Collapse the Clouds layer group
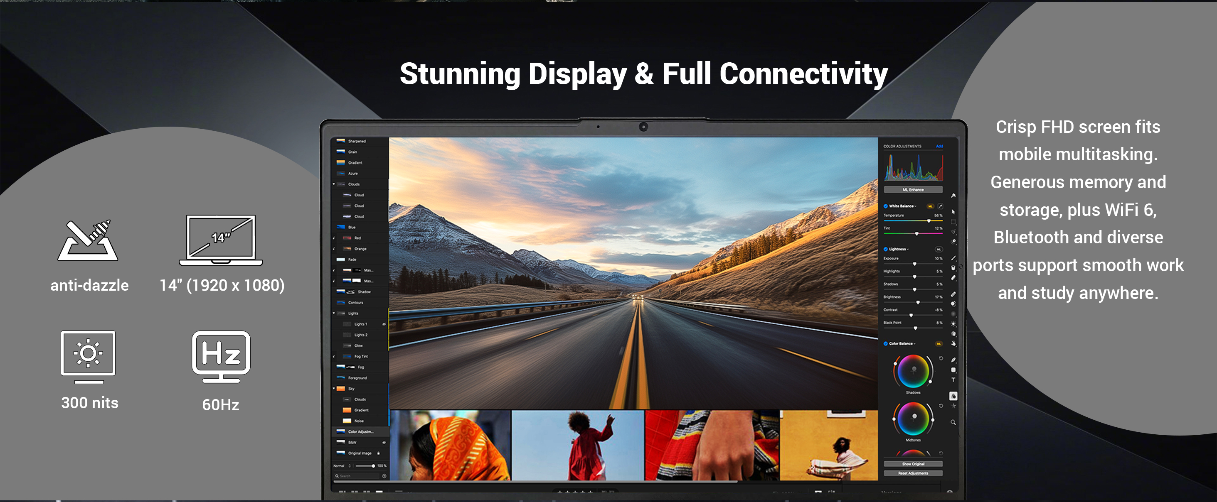 (x=334, y=184)
